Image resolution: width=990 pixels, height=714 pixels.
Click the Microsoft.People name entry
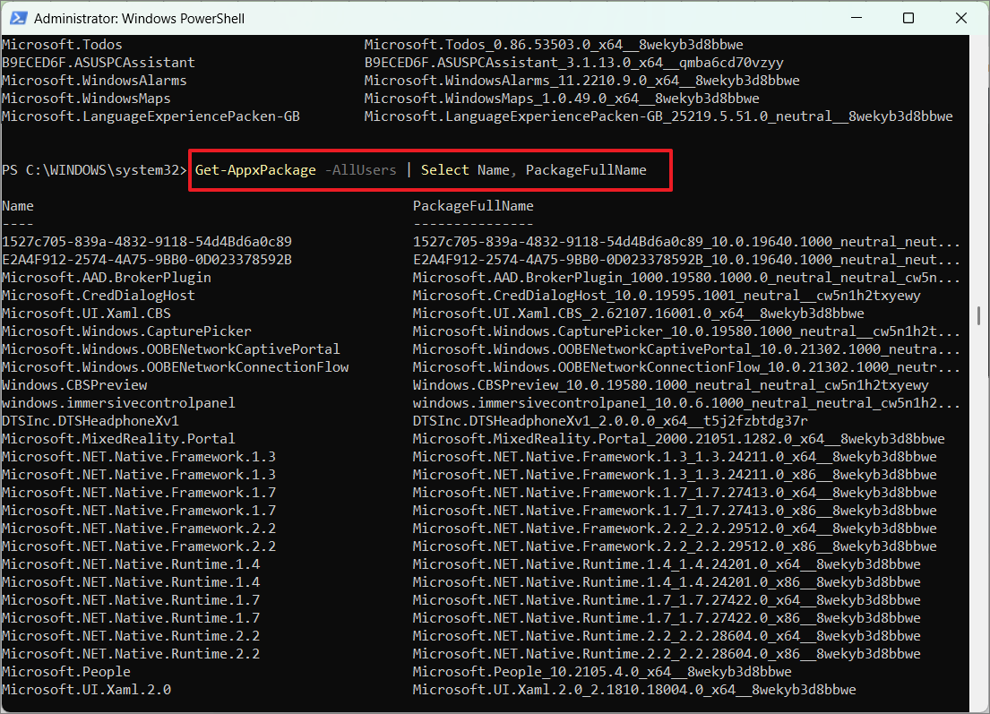66,672
